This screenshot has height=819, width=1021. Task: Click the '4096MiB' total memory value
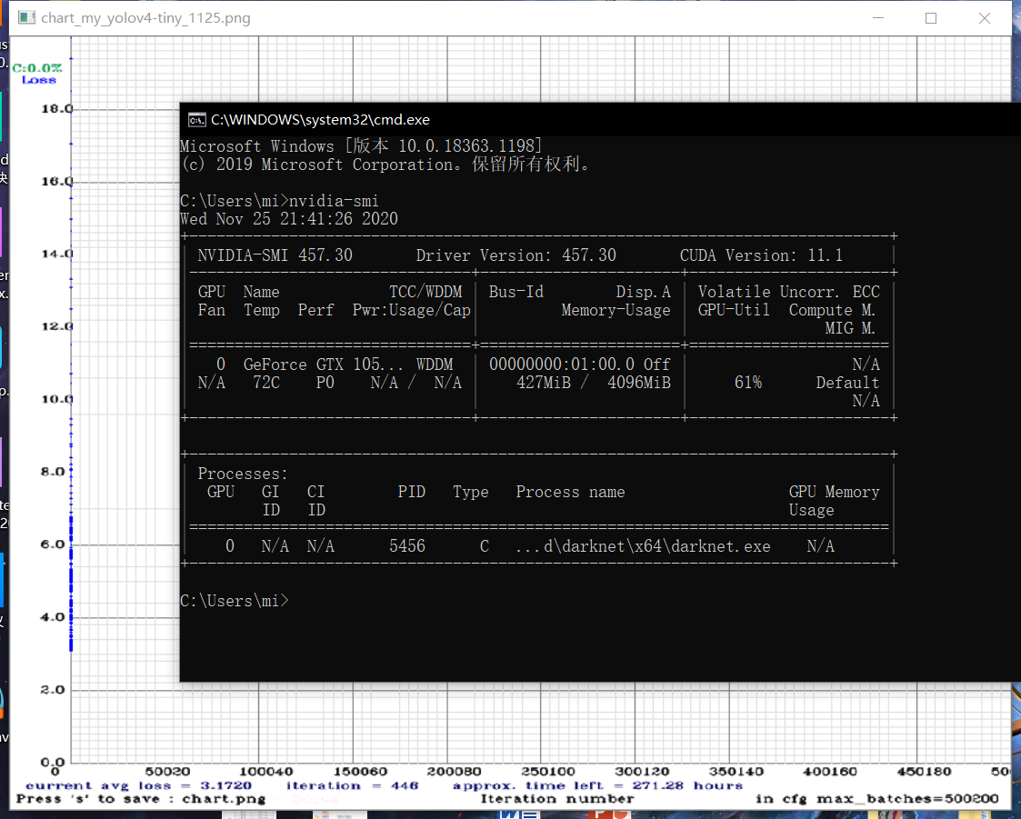click(x=639, y=383)
